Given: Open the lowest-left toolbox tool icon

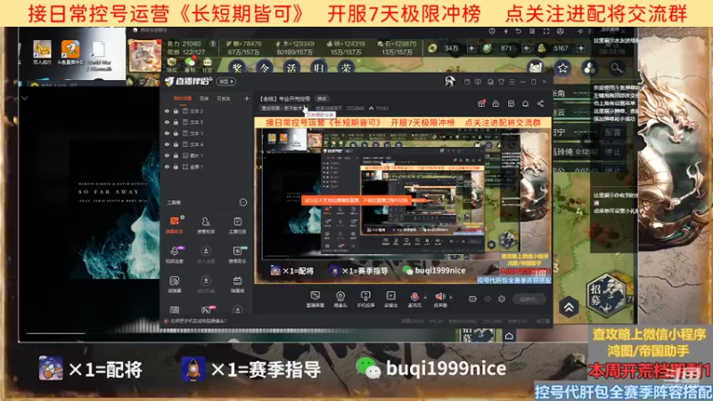Looking at the screenshot, I should 175,310.
